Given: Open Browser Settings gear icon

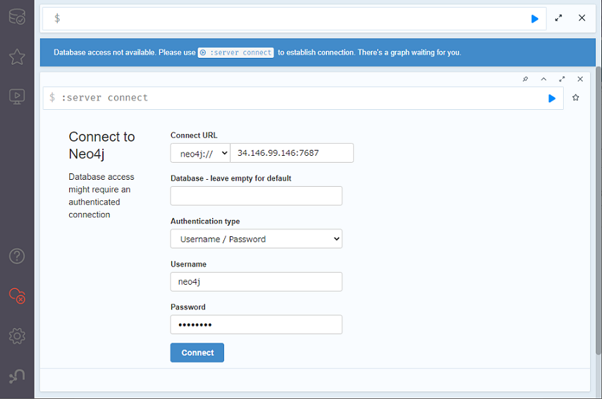Looking at the screenshot, I should coord(17,336).
